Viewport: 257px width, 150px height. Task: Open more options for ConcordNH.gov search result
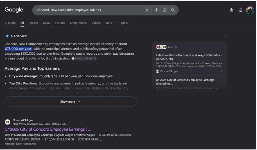pos(80,124)
